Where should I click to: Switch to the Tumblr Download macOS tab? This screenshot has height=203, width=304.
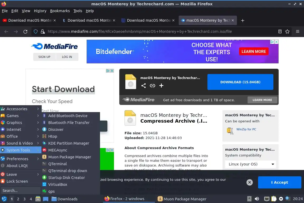tap(88, 20)
